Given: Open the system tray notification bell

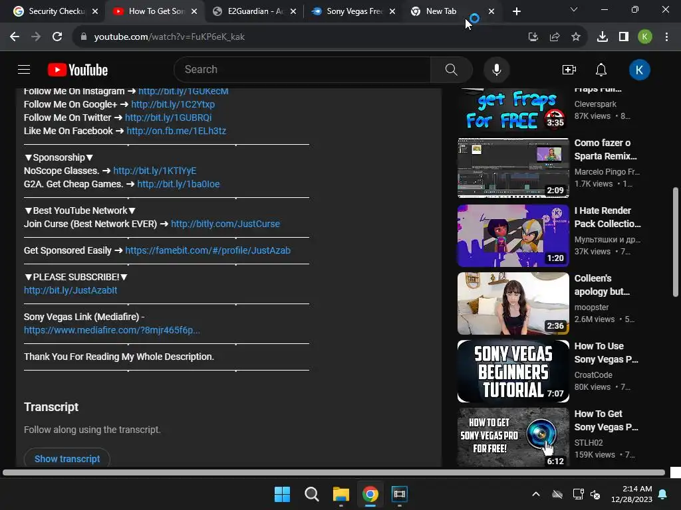Looking at the screenshot, I should [663, 494].
